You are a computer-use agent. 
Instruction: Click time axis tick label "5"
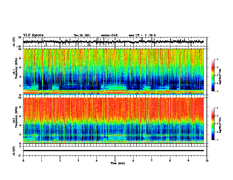pyautogui.click(x=115, y=161)
